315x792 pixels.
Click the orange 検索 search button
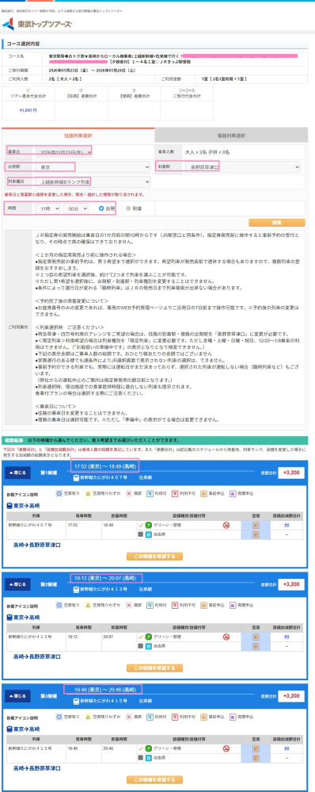point(277,222)
